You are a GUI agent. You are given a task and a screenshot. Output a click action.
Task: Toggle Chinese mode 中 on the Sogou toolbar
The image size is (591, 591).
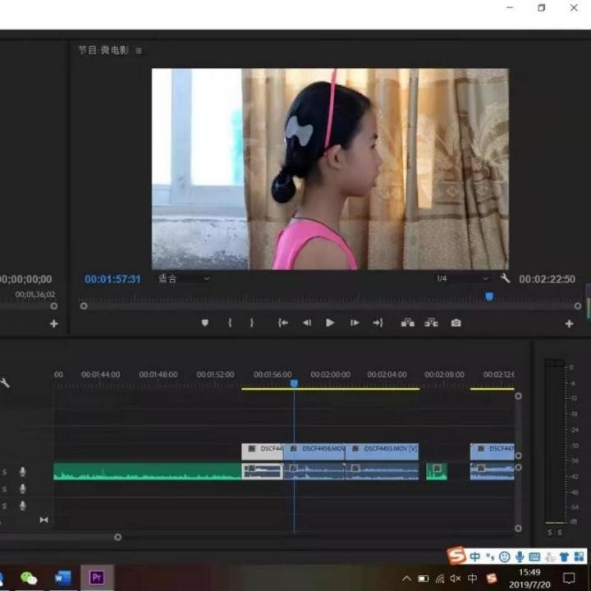(x=475, y=557)
